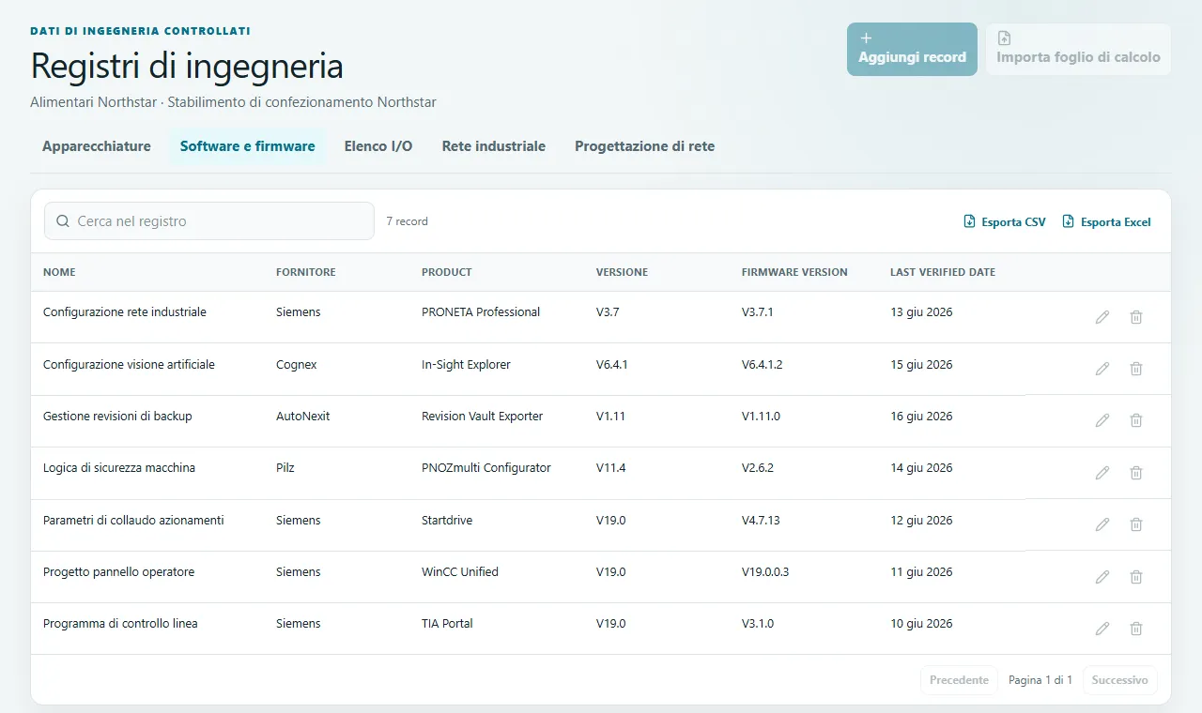Click the PRONETA Professional product cell
The image size is (1202, 713).
pyautogui.click(x=481, y=312)
